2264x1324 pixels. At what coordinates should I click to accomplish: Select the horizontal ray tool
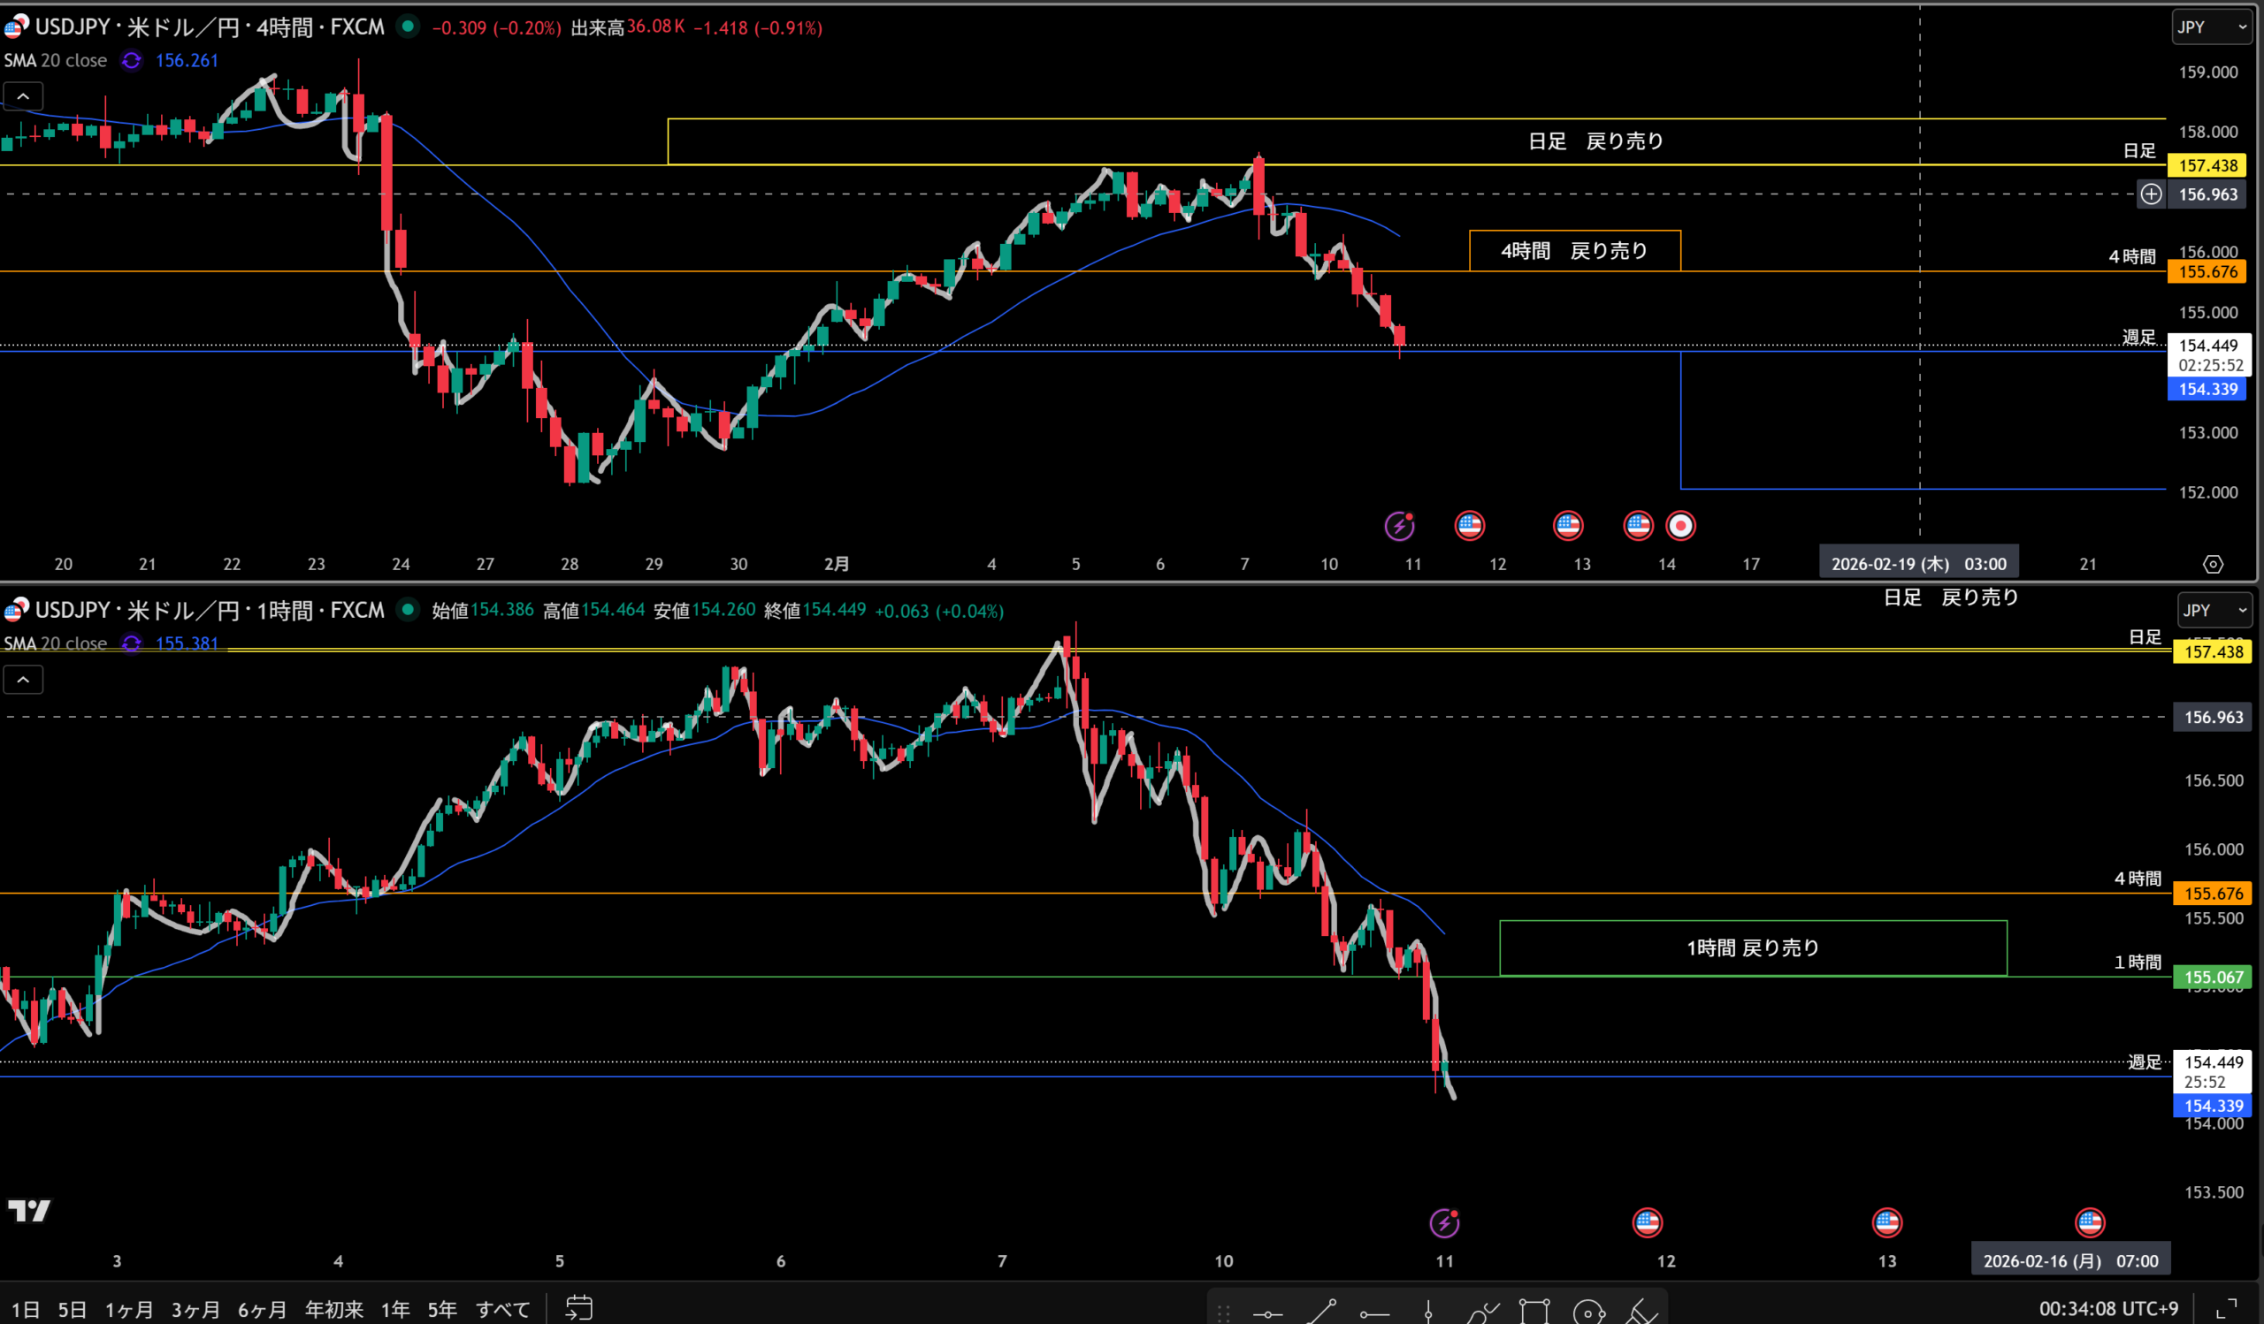click(x=1373, y=1313)
